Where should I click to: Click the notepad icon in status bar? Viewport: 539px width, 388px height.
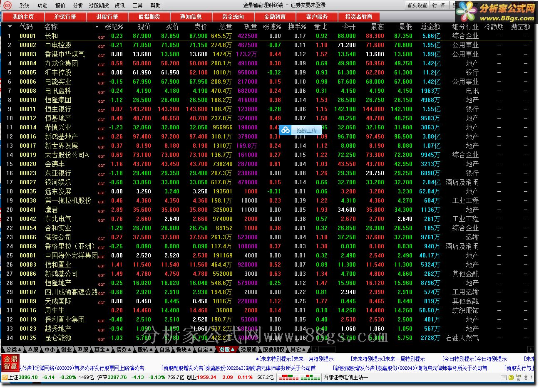pyautogui.click(x=504, y=378)
